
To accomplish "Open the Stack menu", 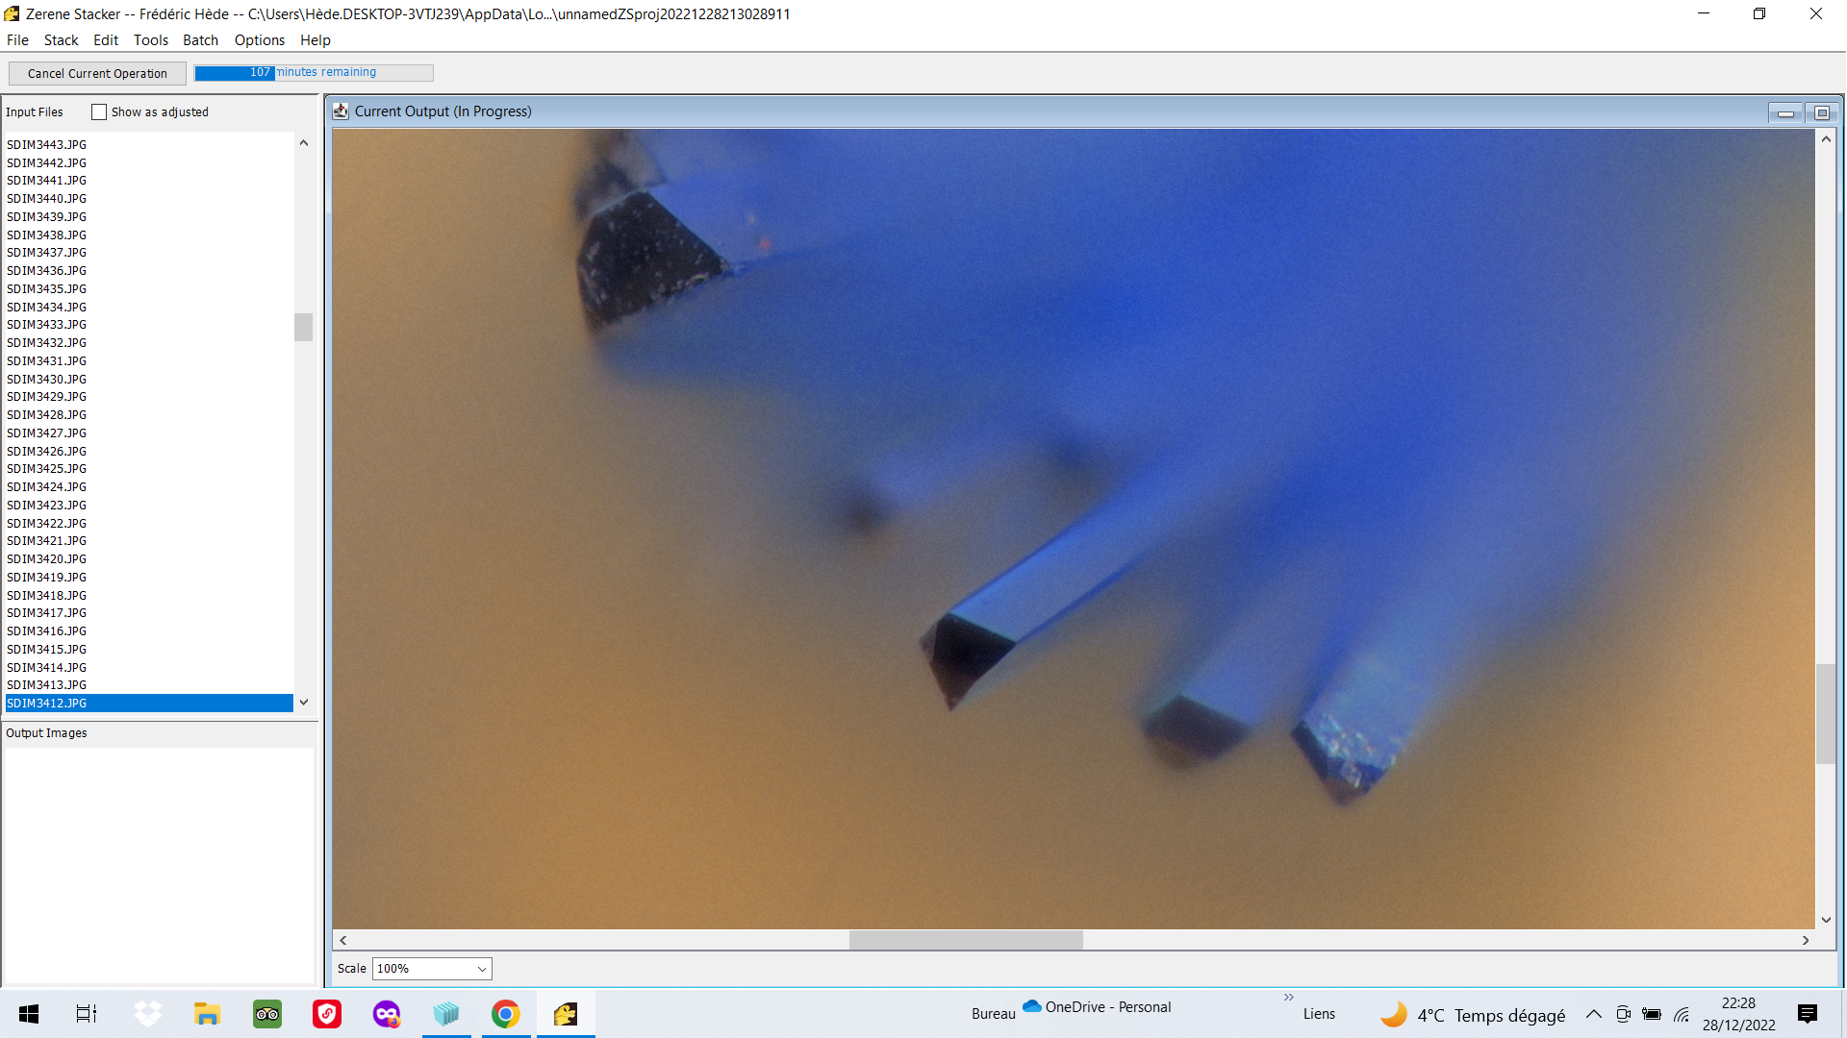I will point(61,40).
